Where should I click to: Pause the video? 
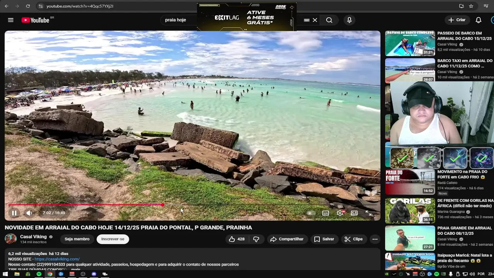[14, 213]
